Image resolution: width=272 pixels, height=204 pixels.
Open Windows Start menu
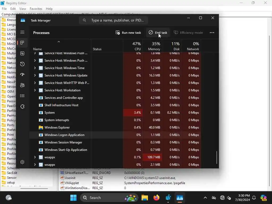[73, 198]
